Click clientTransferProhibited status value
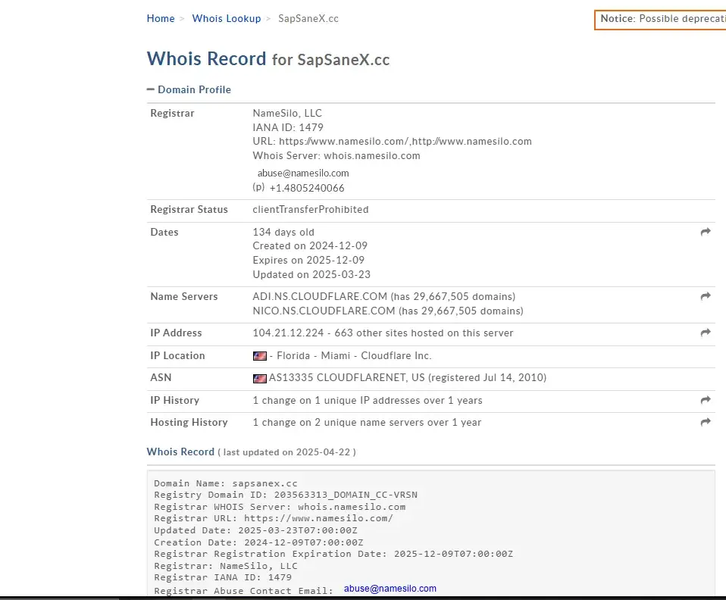726x600 pixels. [x=311, y=209]
